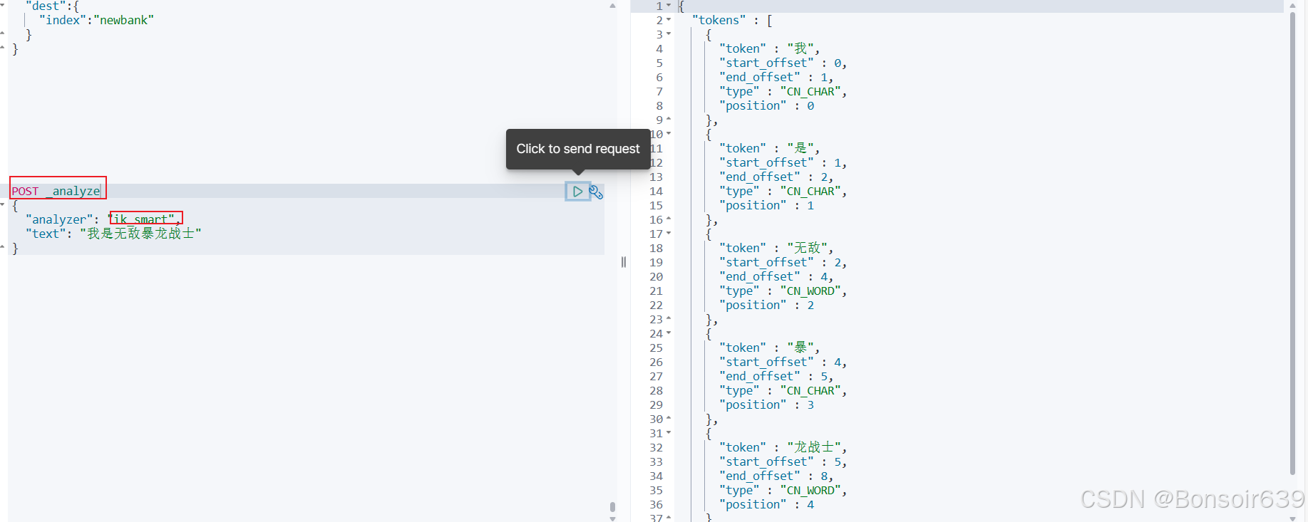Click the "end_offset" : 1 line

tap(776, 77)
